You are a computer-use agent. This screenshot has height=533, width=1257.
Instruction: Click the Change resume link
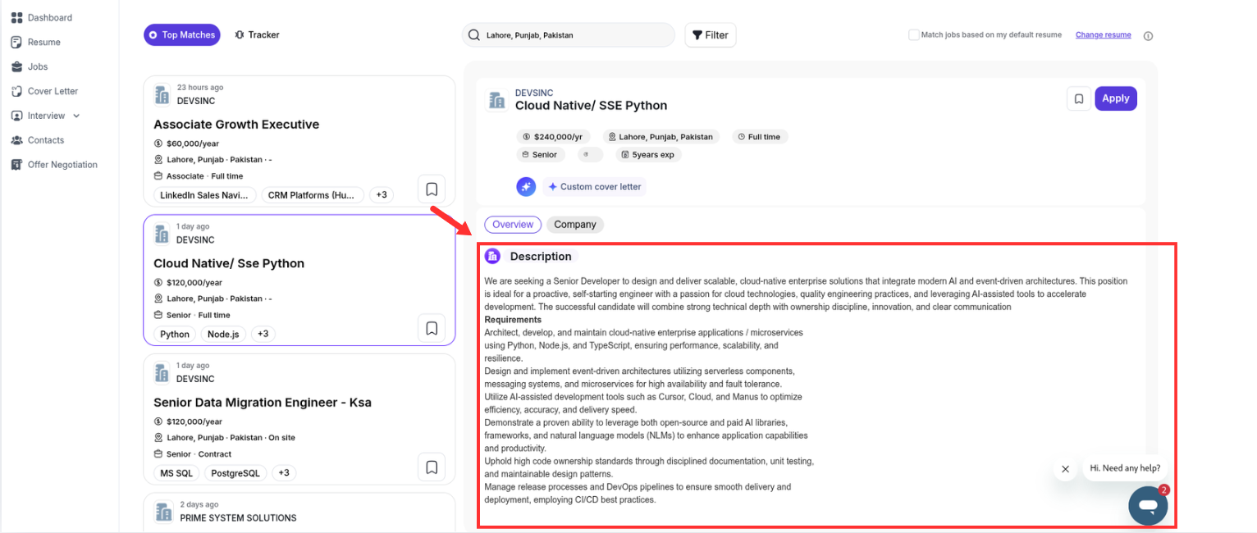coord(1103,34)
